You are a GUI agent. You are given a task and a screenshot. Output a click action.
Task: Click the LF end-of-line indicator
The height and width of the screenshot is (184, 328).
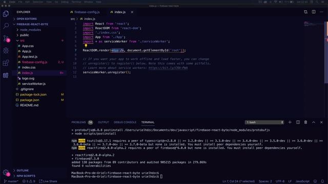[290, 181]
